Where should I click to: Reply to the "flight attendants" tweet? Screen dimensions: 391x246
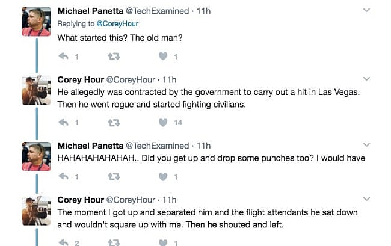[x=63, y=242]
